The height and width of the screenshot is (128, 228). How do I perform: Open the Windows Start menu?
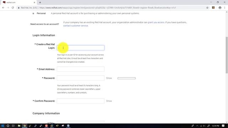click(x=2, y=126)
